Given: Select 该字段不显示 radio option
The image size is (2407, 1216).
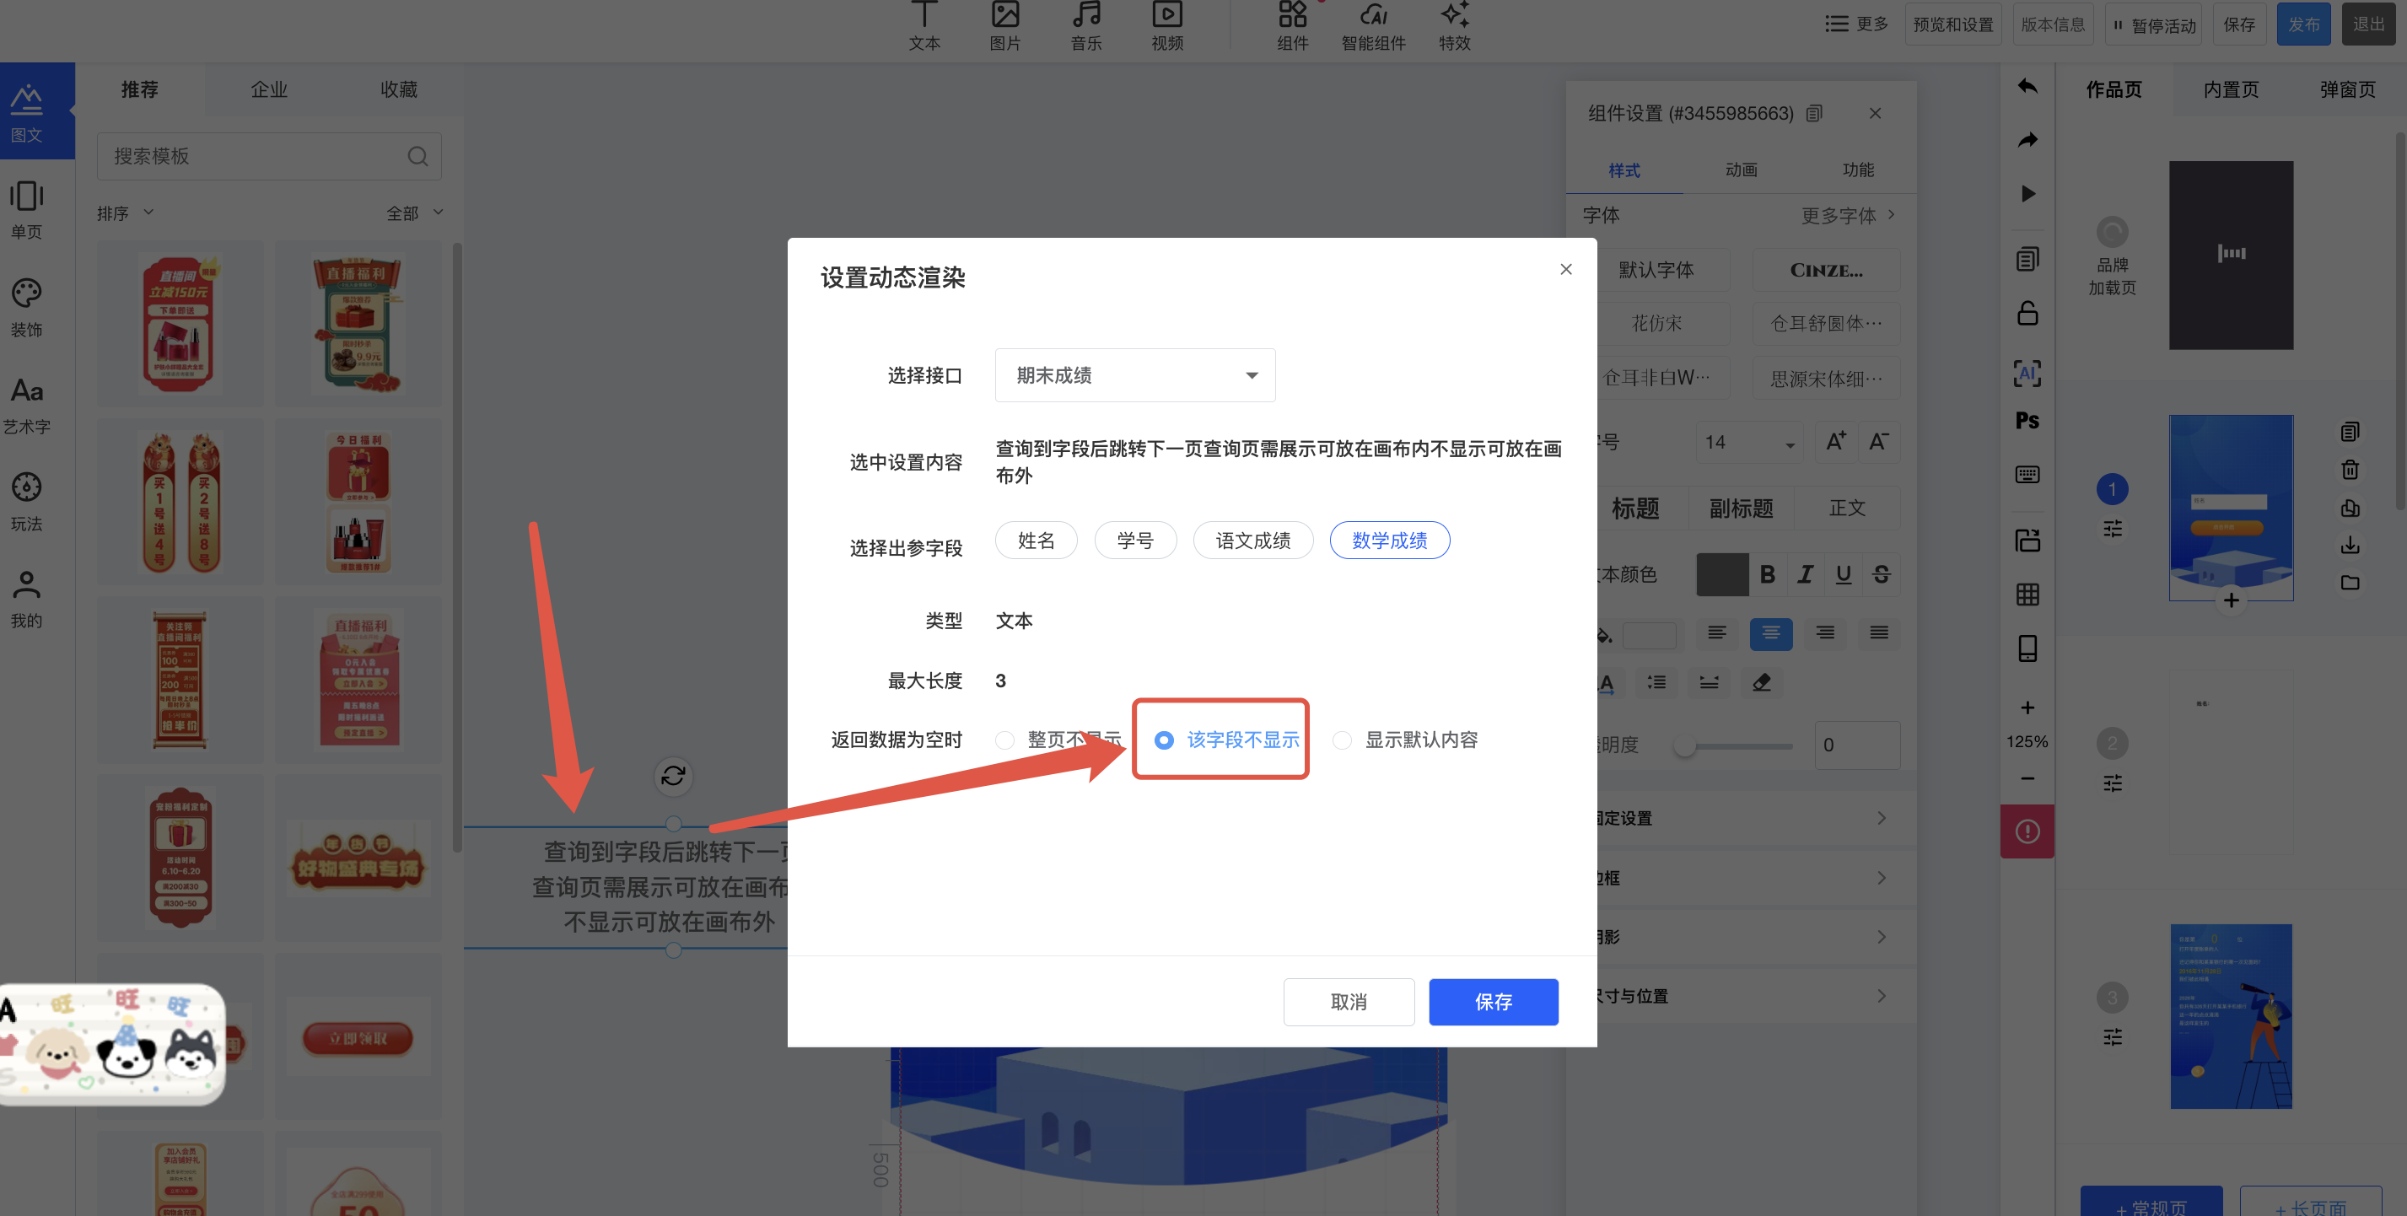Looking at the screenshot, I should (1164, 740).
